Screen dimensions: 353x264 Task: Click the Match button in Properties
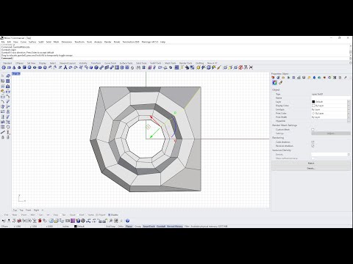pos(311,163)
